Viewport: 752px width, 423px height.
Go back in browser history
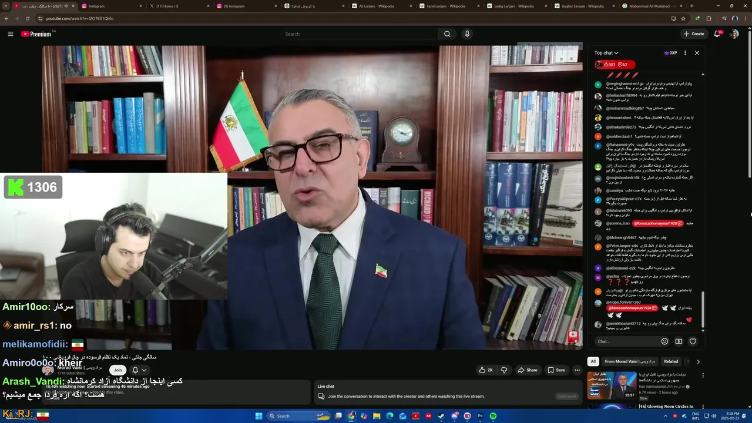[6, 18]
